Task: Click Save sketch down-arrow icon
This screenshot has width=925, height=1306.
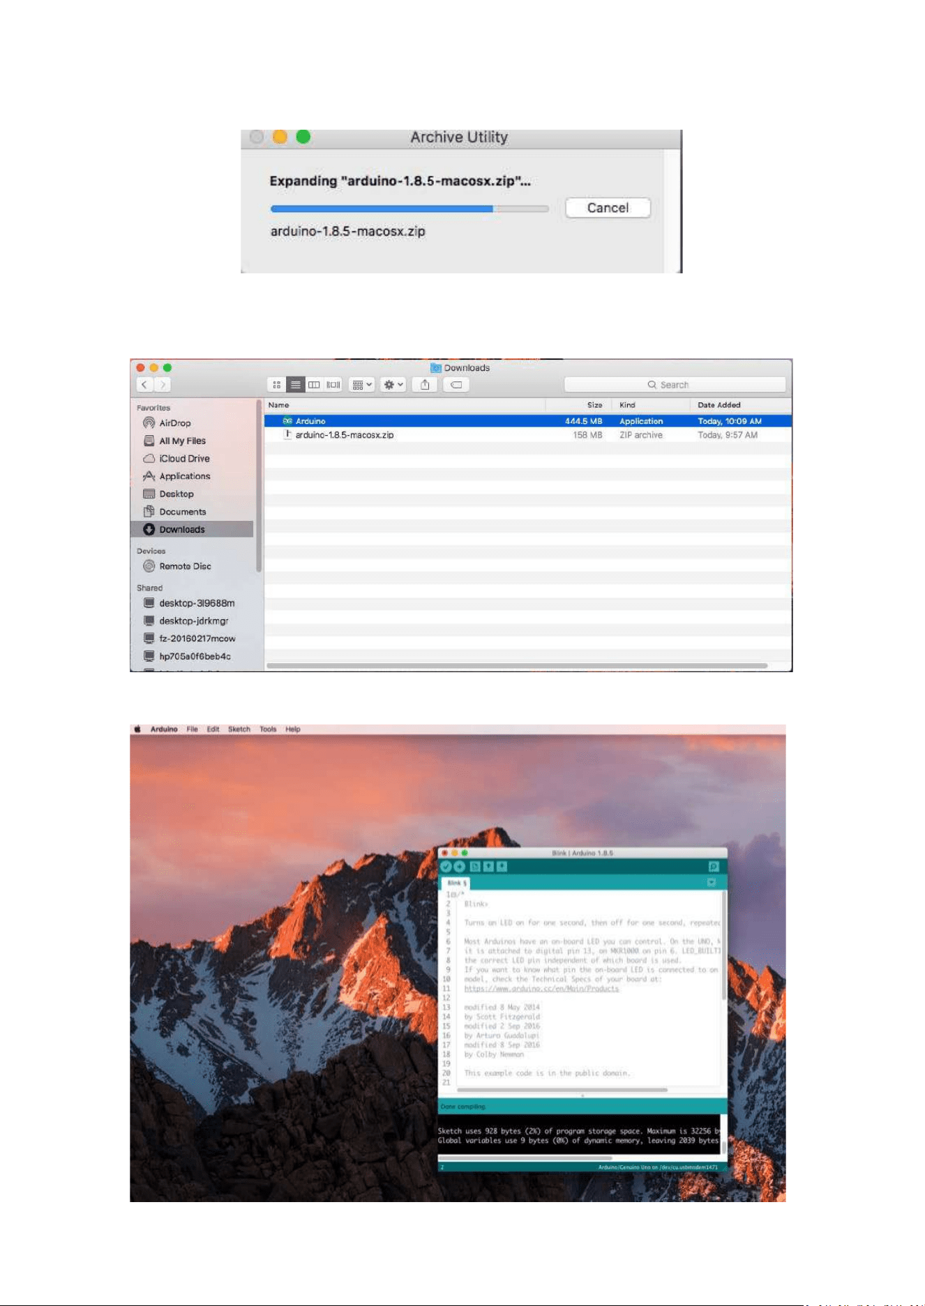Action: 502,867
